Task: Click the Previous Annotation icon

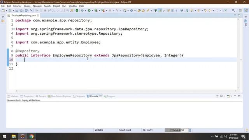Action: (199, 10)
